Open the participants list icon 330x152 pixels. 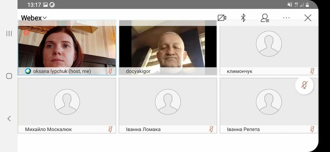(265, 18)
